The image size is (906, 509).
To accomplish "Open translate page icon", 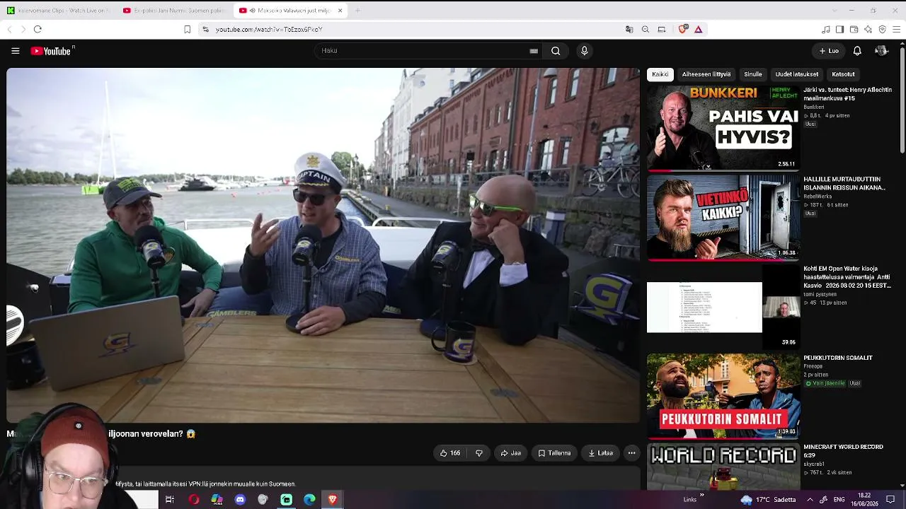I will pyautogui.click(x=629, y=29).
